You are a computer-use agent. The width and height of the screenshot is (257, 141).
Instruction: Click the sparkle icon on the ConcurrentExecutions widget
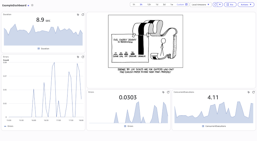249,92
